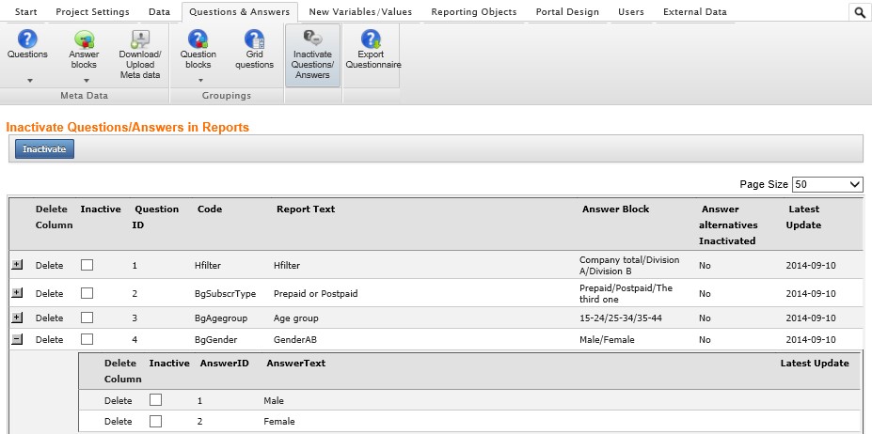Click the search magnifier icon

[860, 12]
